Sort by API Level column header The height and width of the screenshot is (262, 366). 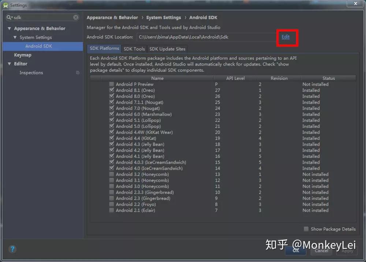(x=235, y=78)
